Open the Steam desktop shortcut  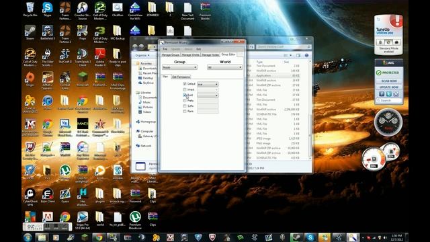[30, 32]
